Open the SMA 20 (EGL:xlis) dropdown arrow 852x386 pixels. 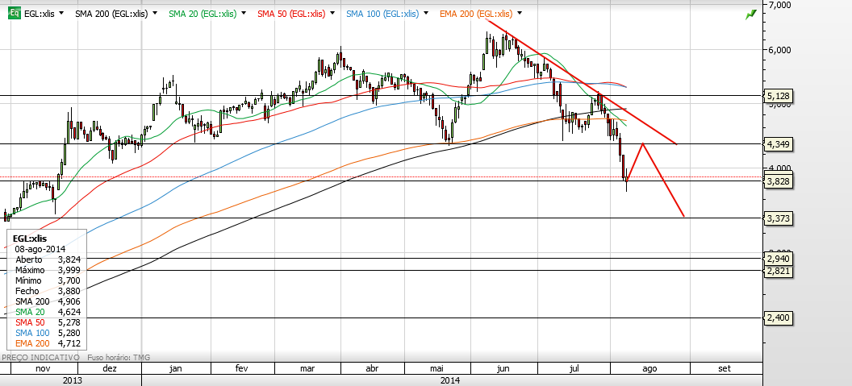pos(244,13)
